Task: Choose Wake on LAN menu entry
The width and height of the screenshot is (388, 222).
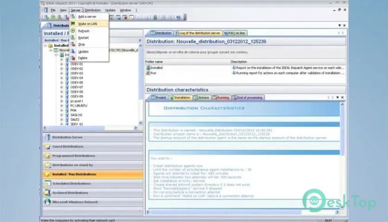Action: click(x=89, y=24)
